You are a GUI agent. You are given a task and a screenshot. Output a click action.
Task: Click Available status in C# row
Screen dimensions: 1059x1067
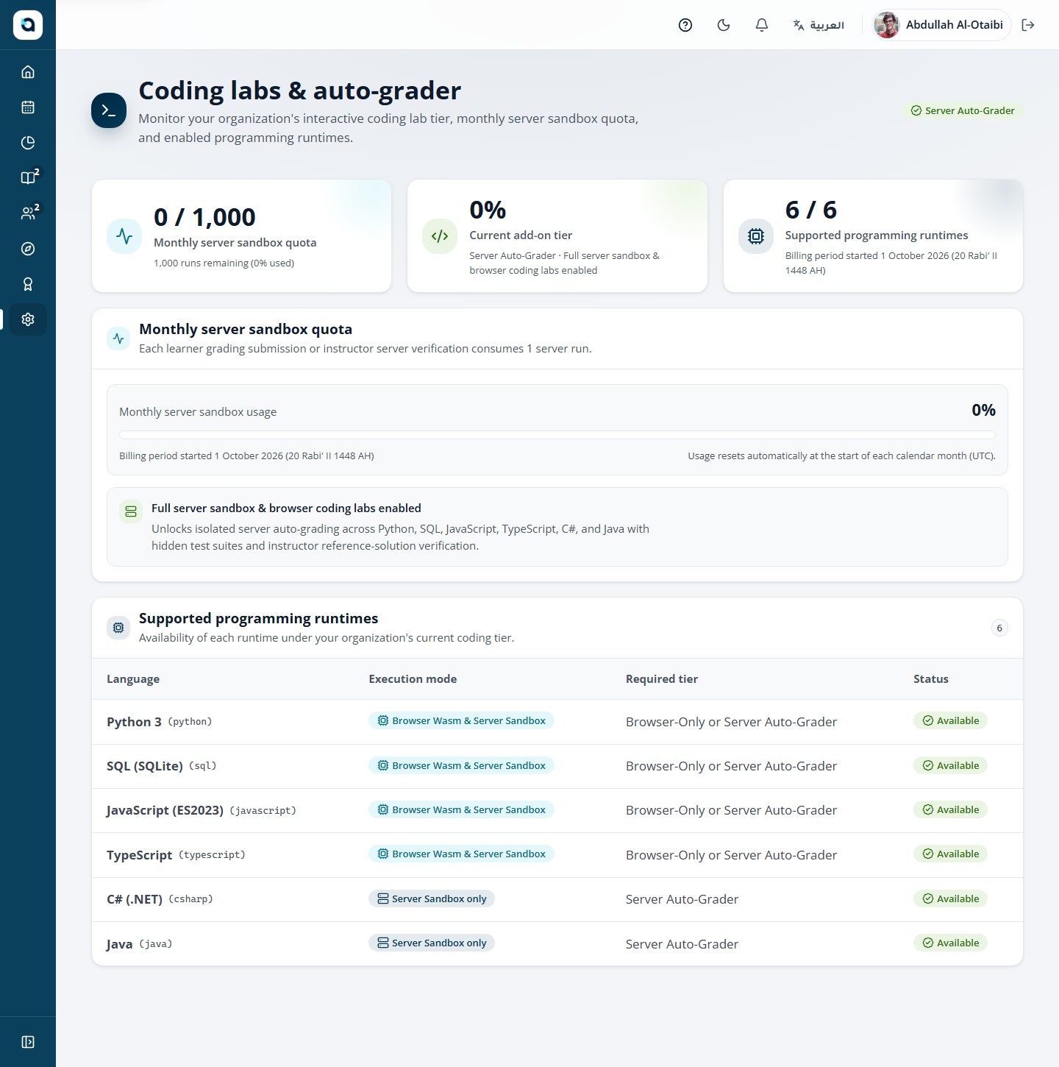[x=950, y=898]
